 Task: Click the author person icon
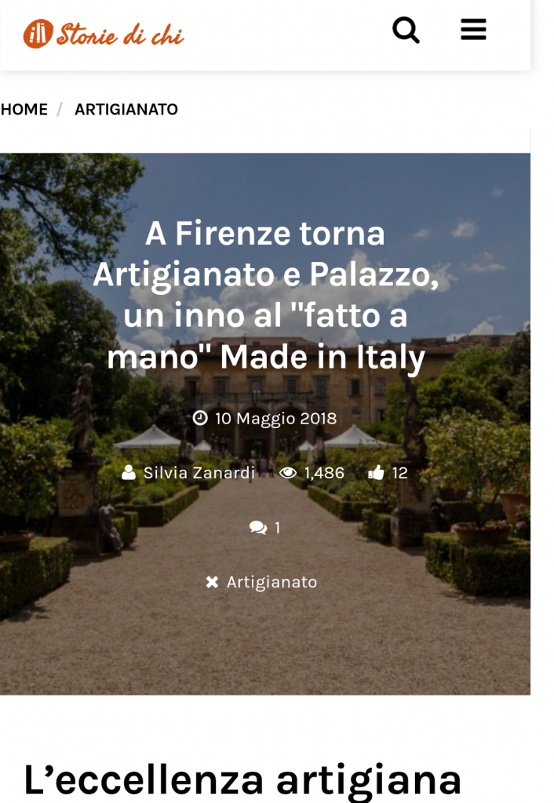[x=129, y=472]
